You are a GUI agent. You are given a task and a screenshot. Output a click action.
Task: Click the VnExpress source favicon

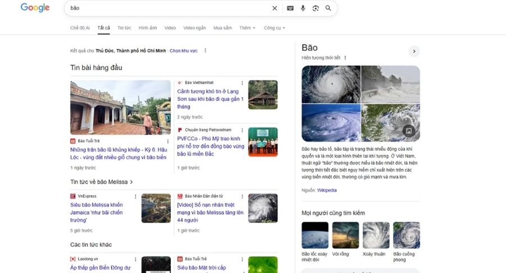click(x=73, y=196)
